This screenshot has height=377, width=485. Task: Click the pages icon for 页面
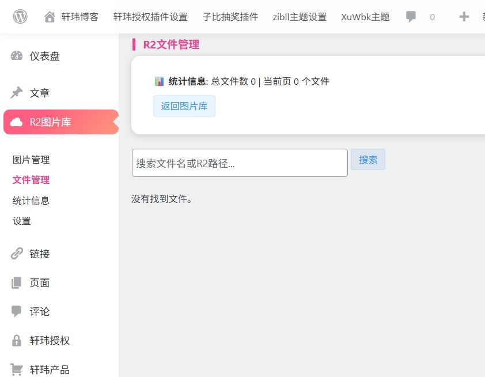pyautogui.click(x=17, y=282)
